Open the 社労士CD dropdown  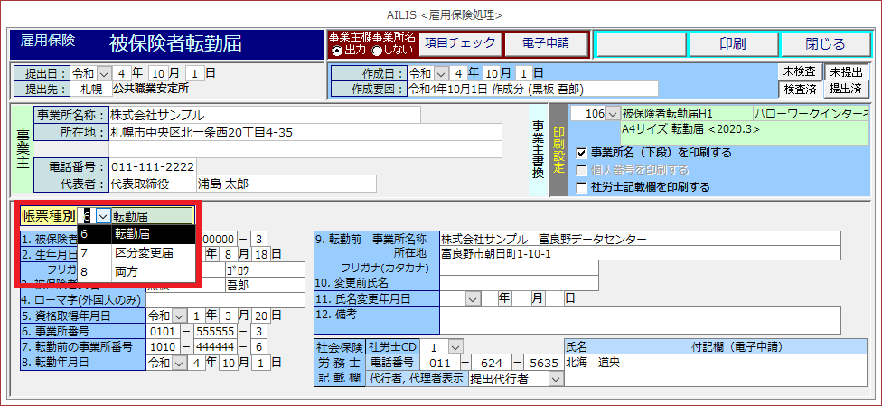coord(456,346)
